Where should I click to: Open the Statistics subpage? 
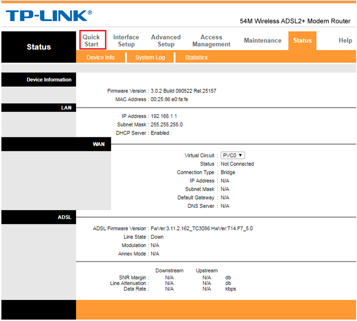196,57
